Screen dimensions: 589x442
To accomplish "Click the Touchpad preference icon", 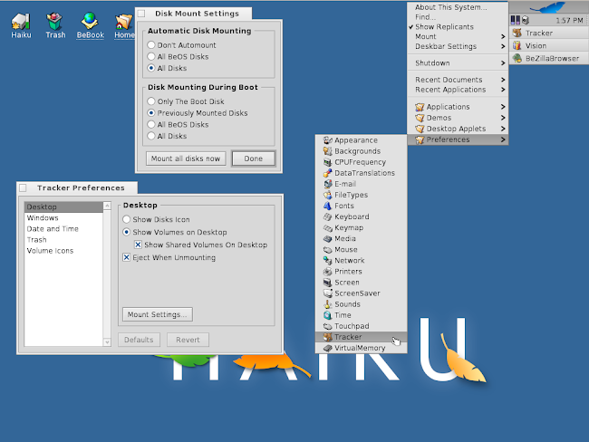I will click(x=327, y=325).
